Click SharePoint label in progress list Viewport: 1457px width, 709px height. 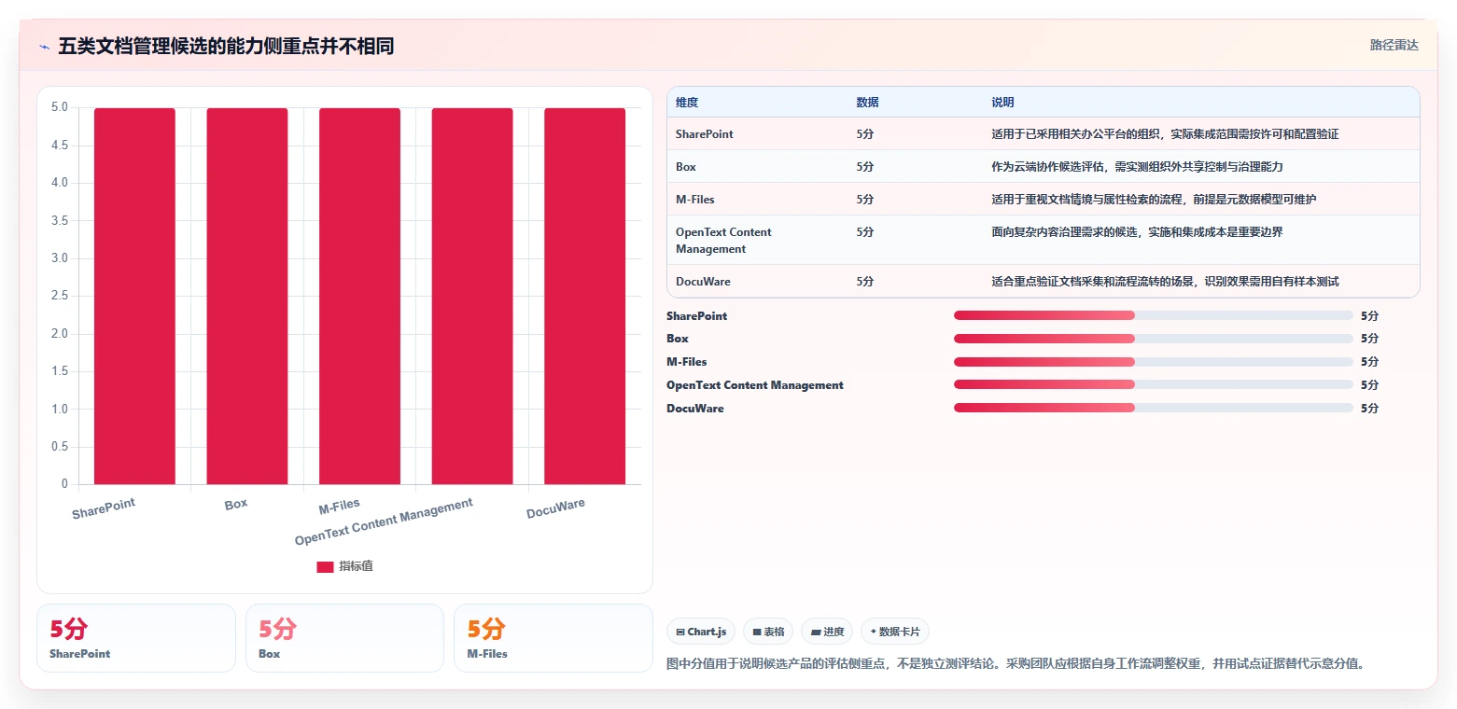point(696,316)
